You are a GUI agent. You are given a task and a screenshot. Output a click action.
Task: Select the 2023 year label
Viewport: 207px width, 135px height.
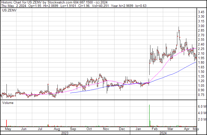pyautogui.click(x=65, y=133)
